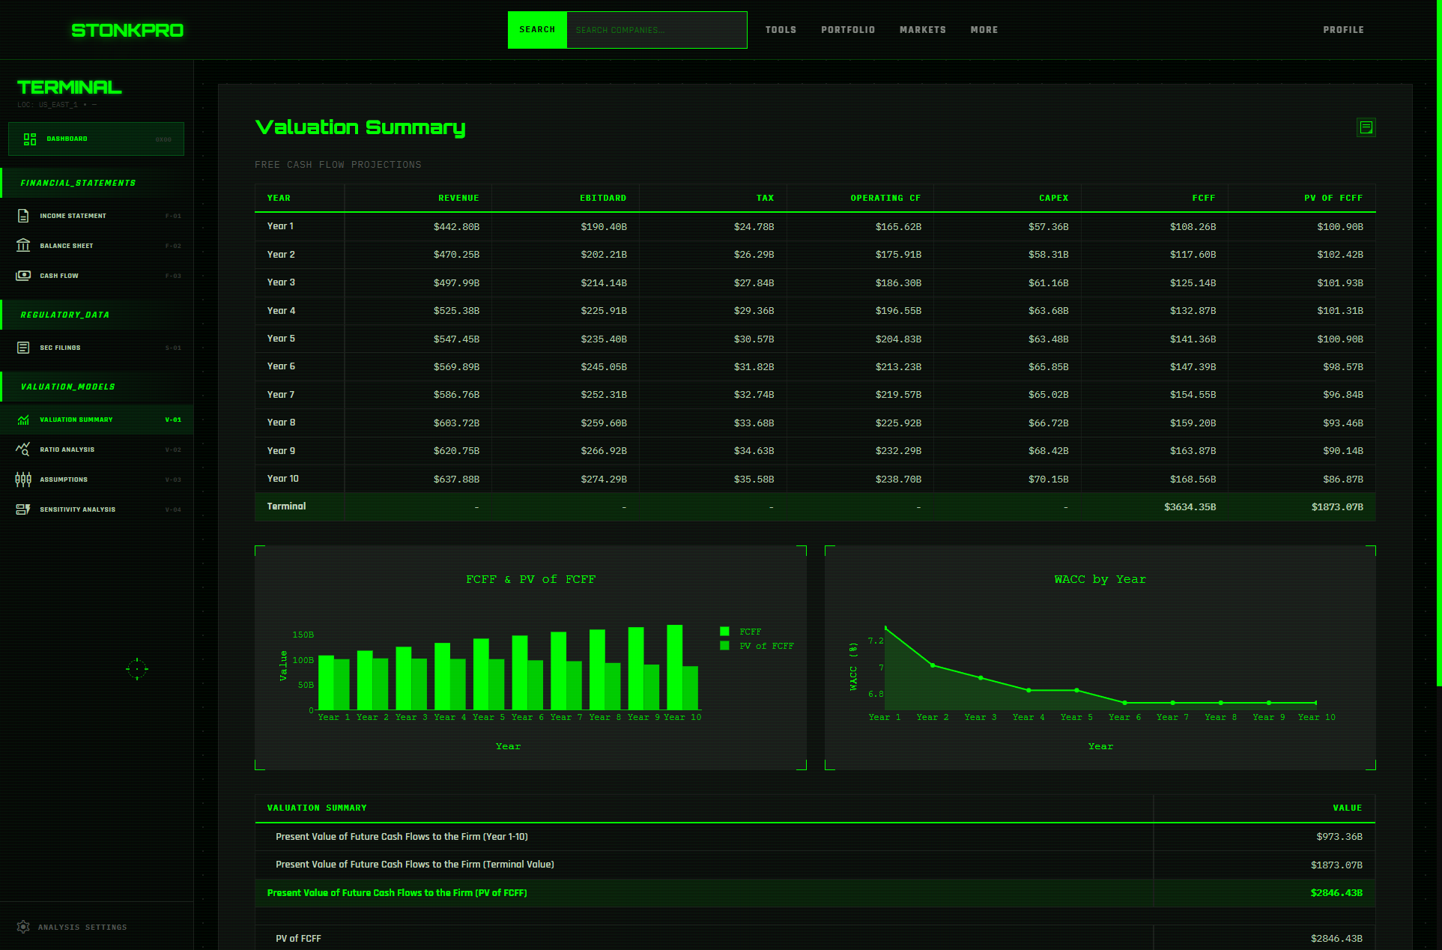Toggle the PV of FCFF legend entry
The height and width of the screenshot is (950, 1442).
(x=757, y=646)
